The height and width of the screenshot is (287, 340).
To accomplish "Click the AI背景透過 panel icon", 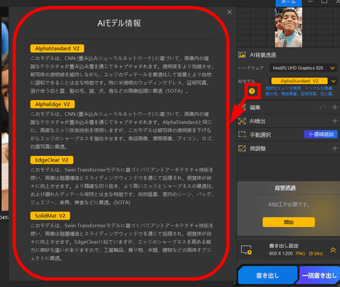I will coord(242,55).
